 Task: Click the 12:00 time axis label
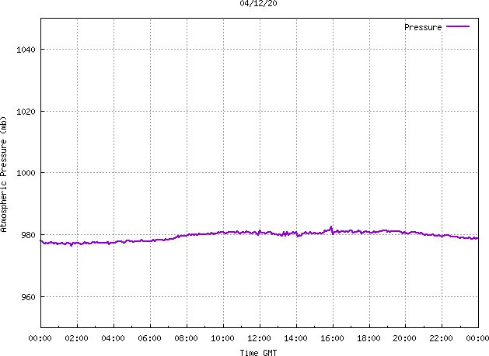tap(259, 338)
